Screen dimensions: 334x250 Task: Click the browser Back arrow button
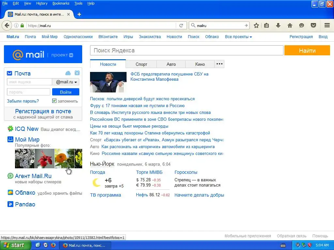[7, 25]
